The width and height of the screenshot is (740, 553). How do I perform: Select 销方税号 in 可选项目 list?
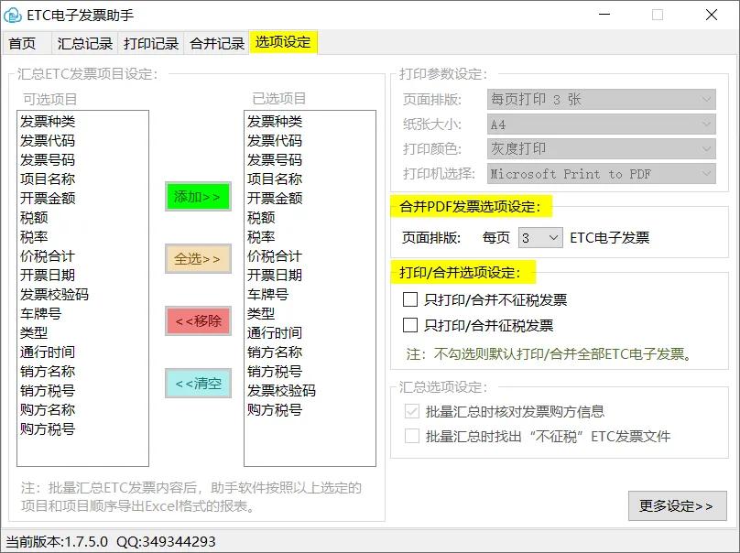click(x=48, y=391)
